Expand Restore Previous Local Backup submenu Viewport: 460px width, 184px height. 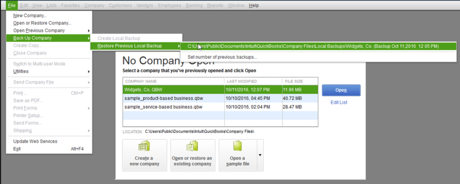[x=136, y=46]
